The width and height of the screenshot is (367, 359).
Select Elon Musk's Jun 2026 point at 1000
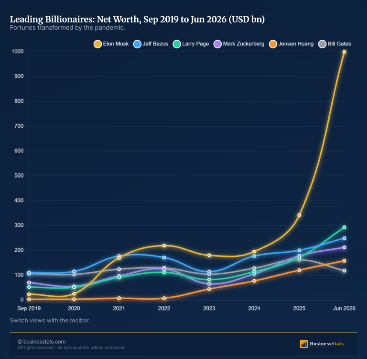click(x=344, y=52)
